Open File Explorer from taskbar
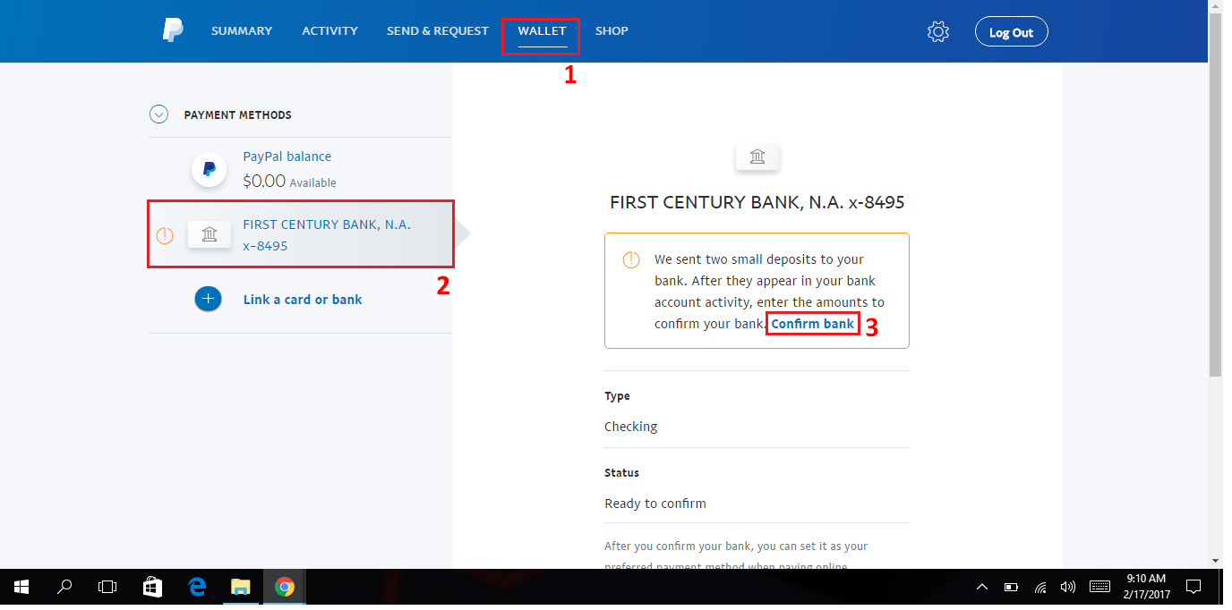This screenshot has width=1232, height=610. pyautogui.click(x=241, y=588)
